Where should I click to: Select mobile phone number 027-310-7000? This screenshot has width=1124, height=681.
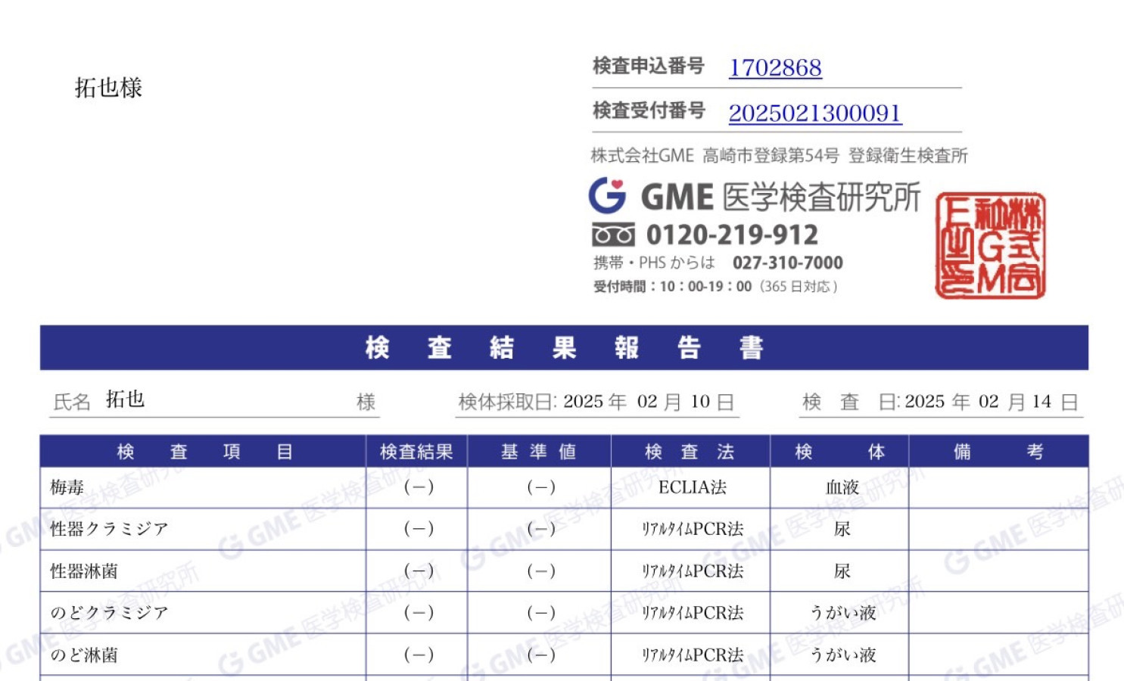pos(787,263)
